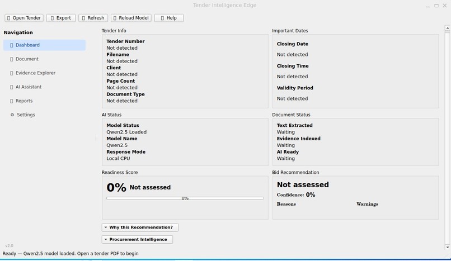The height and width of the screenshot is (261, 451).
Task: Click the Document sidebar icon
Action: coord(12,59)
